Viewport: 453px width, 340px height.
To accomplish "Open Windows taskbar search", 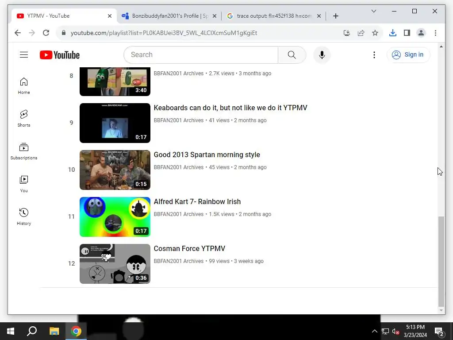I will (x=32, y=331).
